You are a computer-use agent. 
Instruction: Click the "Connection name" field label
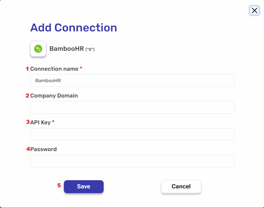coord(54,69)
